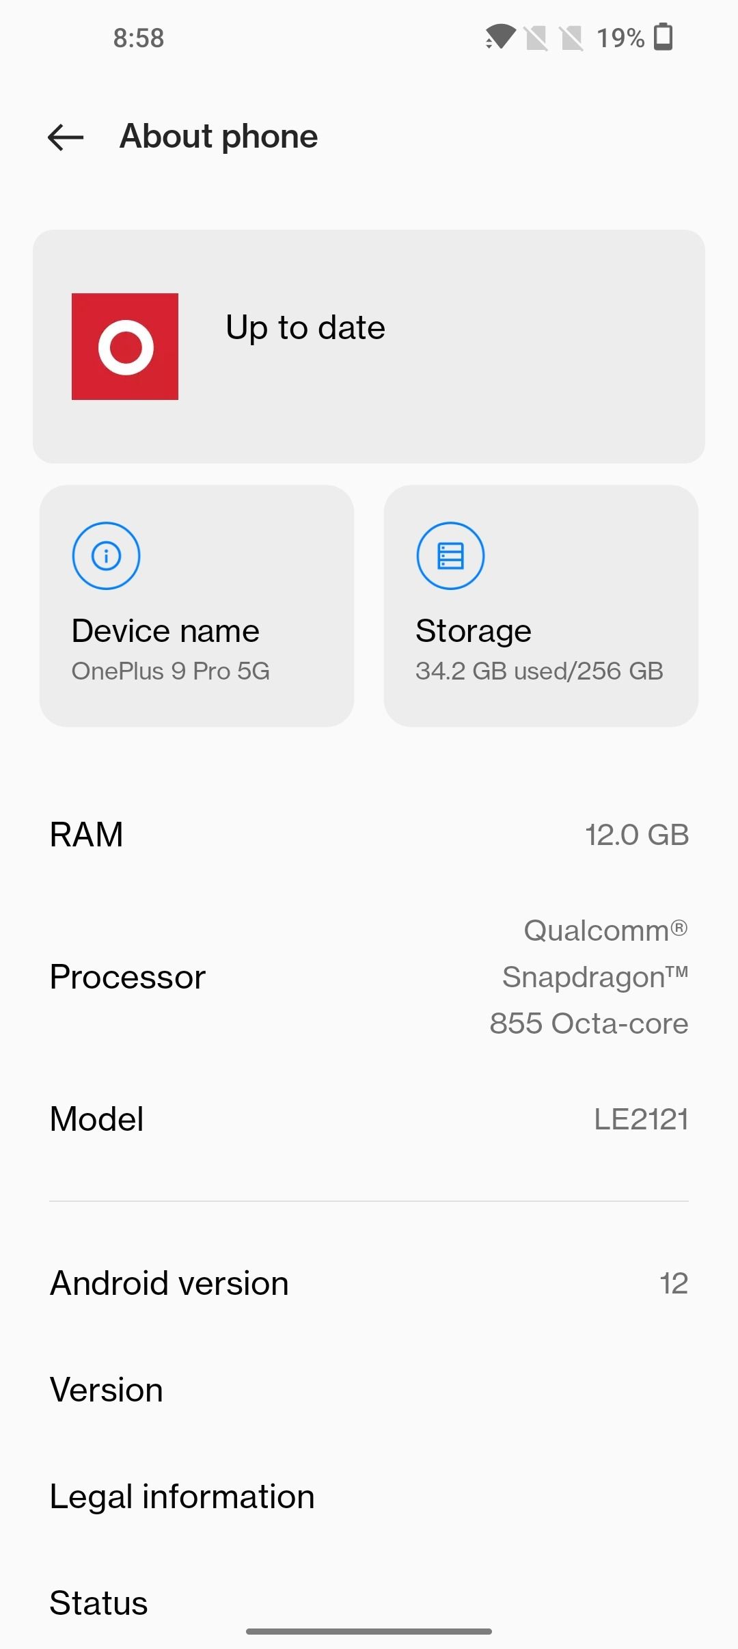Screen dimensions: 738x1649
Task: Tap the back arrow icon
Action: 66,137
